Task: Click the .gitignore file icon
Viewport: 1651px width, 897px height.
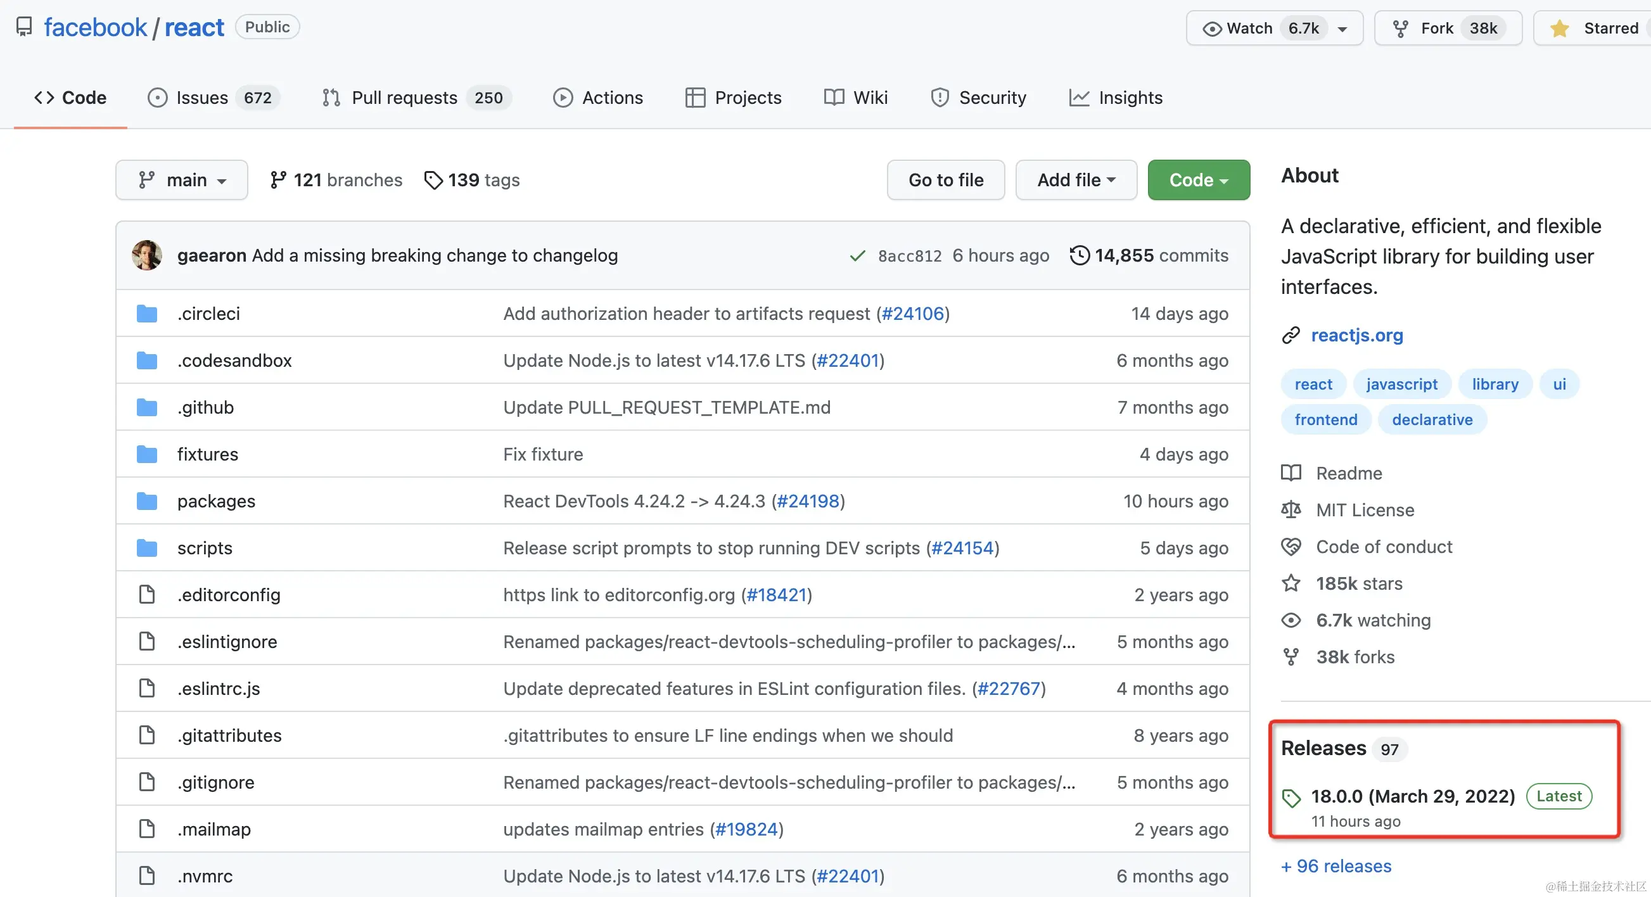Action: click(147, 782)
